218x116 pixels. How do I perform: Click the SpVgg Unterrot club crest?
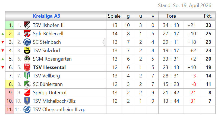27,93
